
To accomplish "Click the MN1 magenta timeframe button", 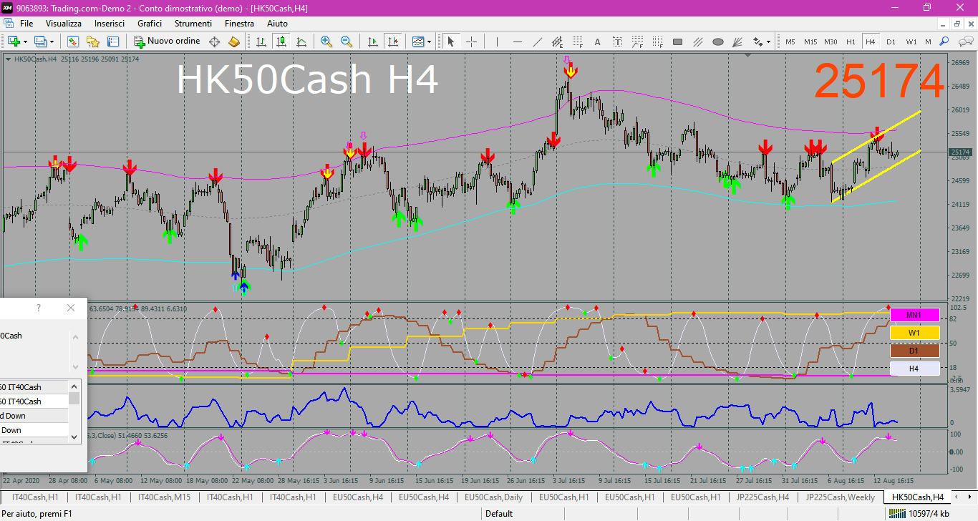I will coord(914,315).
